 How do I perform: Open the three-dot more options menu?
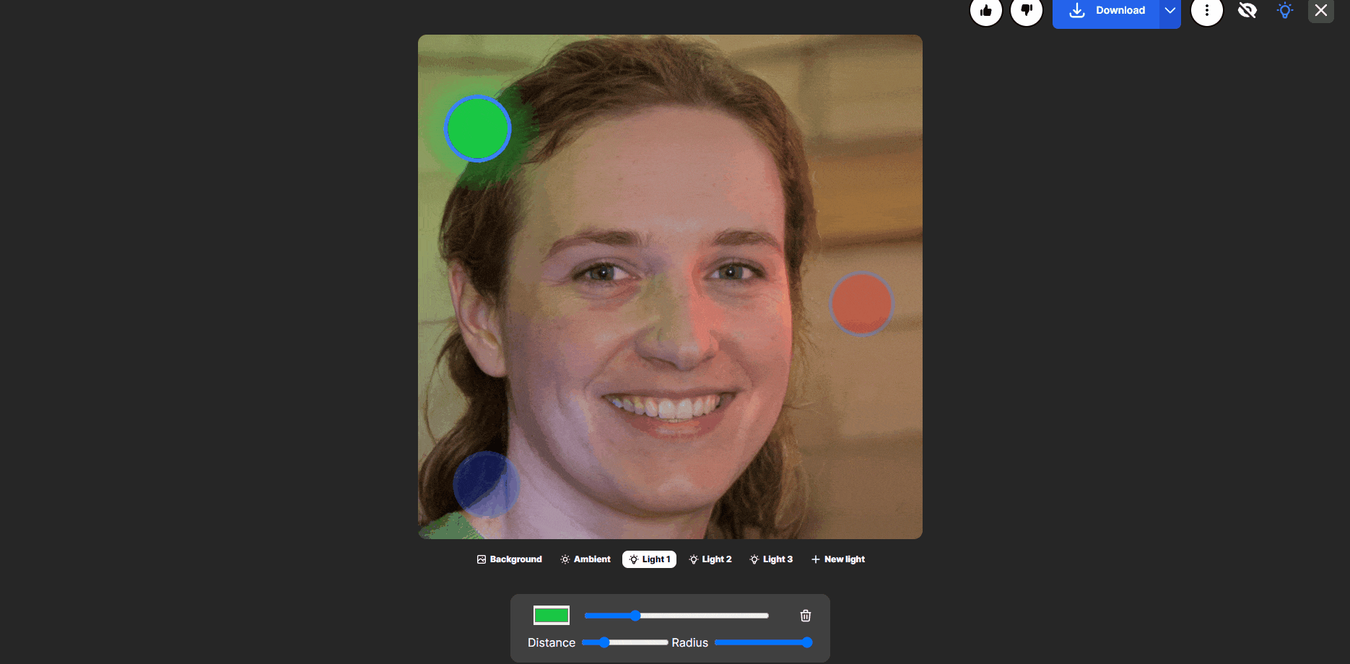tap(1207, 10)
